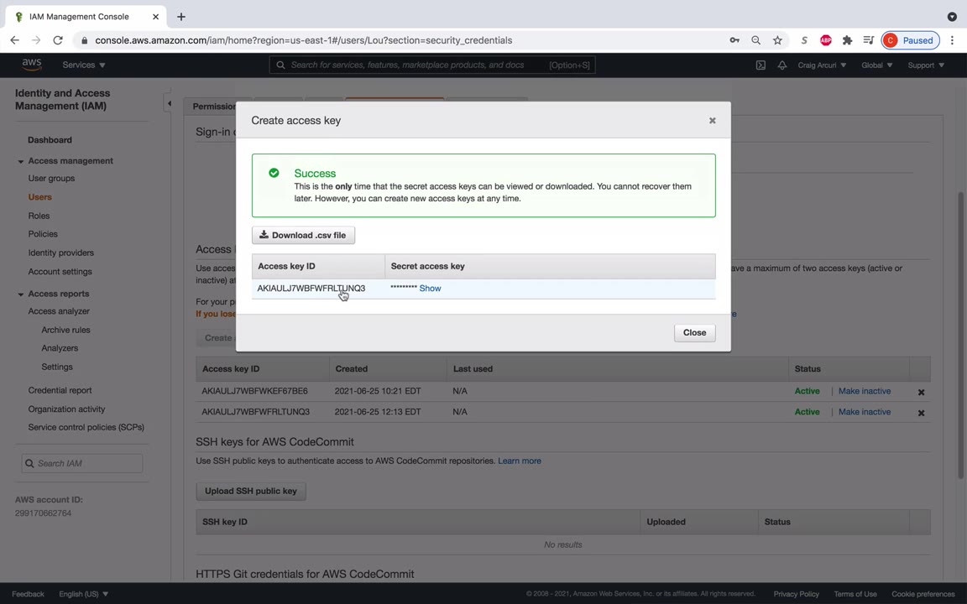Open the Craig Arcuri account dropdown
Screen dimensions: 967x604
tap(822, 65)
